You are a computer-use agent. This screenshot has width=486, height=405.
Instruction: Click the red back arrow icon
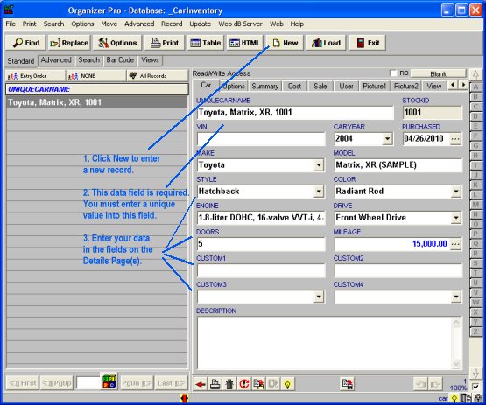[x=201, y=384]
